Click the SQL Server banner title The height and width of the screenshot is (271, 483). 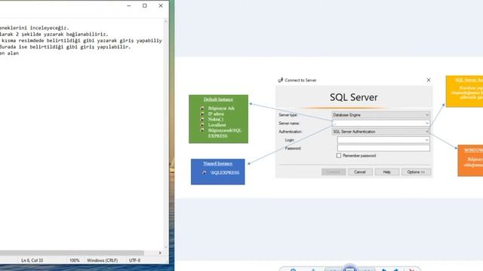click(354, 97)
